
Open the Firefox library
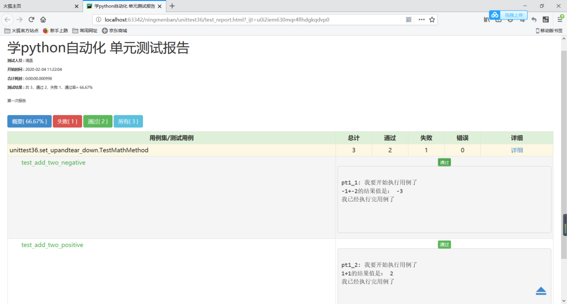pyautogui.click(x=487, y=19)
